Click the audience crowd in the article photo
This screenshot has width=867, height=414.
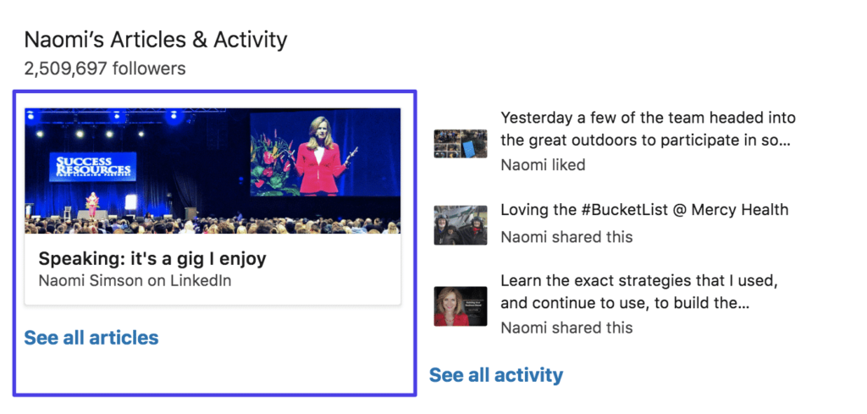click(x=212, y=224)
